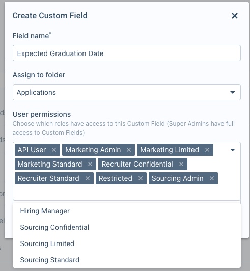Click the Recruiter Confidential tag label
This screenshot has width=250, height=271.
(137, 164)
